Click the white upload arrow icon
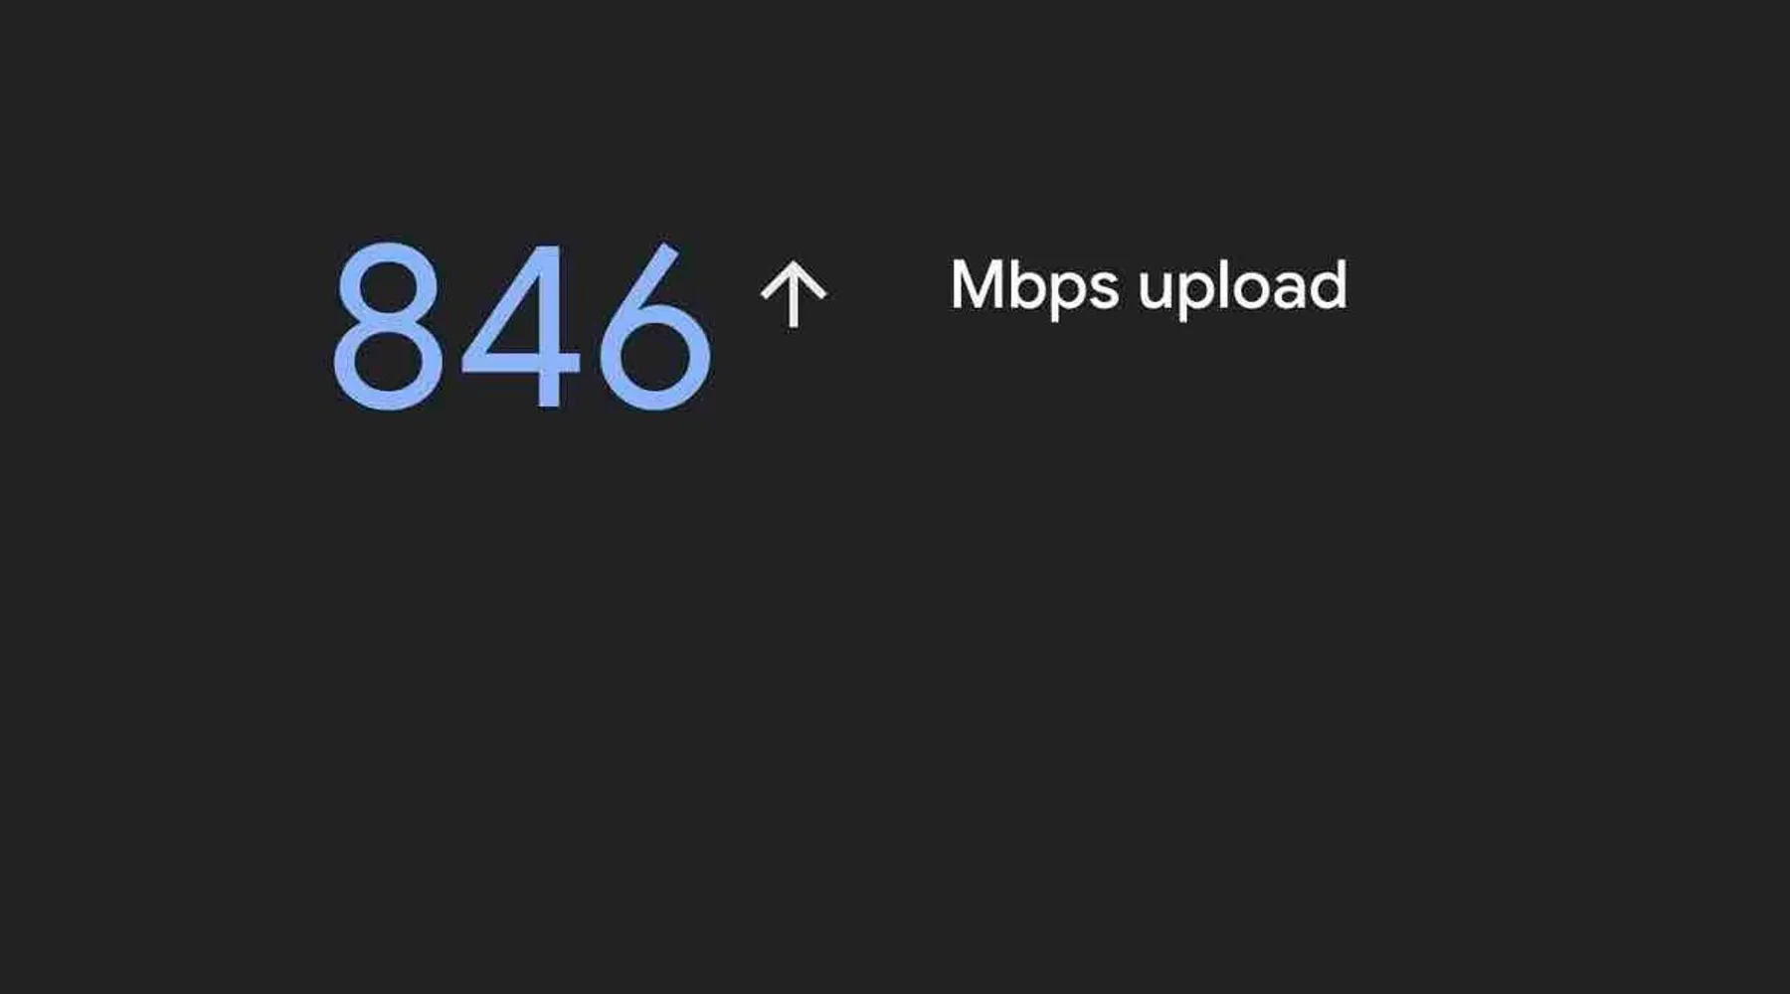 pyautogui.click(x=794, y=295)
